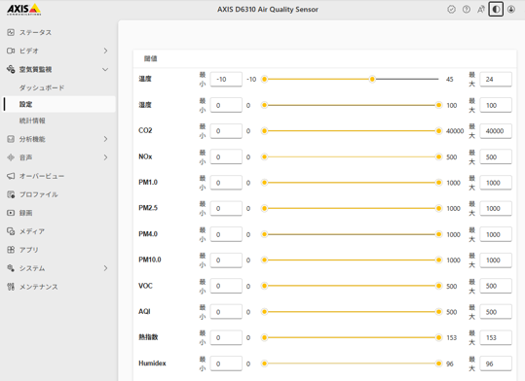Collapse the 空気質監視 section chevron
The image size is (525, 381).
pos(105,70)
